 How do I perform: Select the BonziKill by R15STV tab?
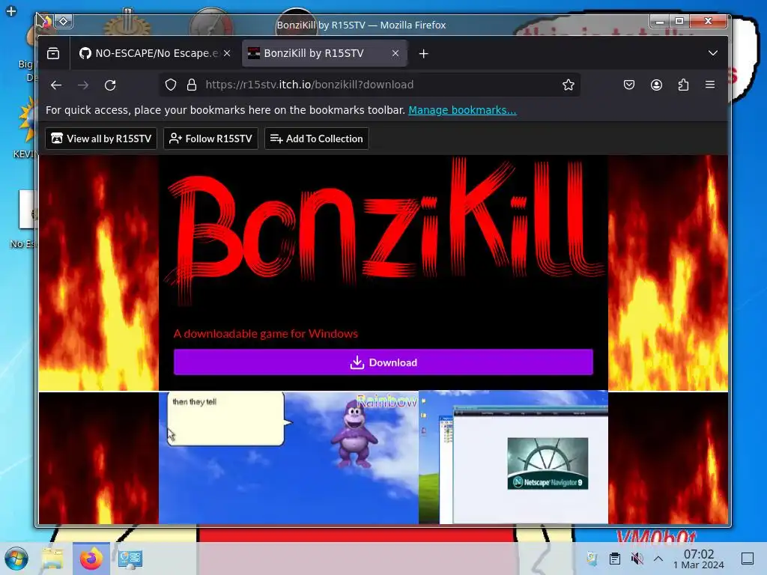click(325, 53)
